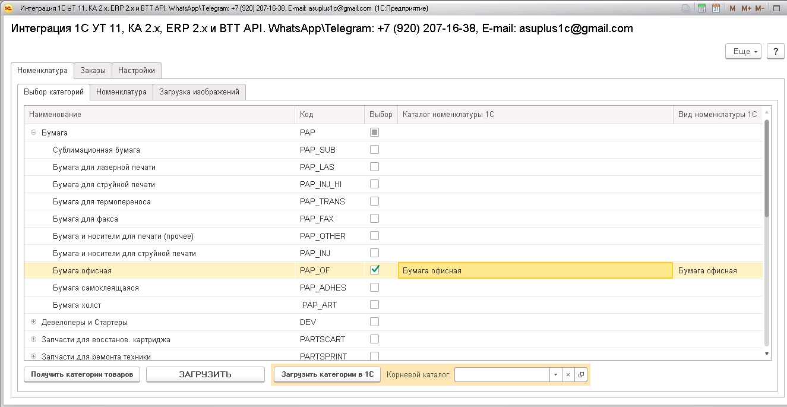
Task: Open the Корневой каталог item form icon
Action: (x=581, y=375)
